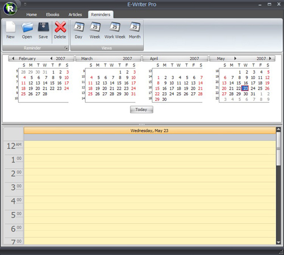This screenshot has width=284, height=255.
Task: Select March 31 in the March calendar
Action: click(x=133, y=94)
